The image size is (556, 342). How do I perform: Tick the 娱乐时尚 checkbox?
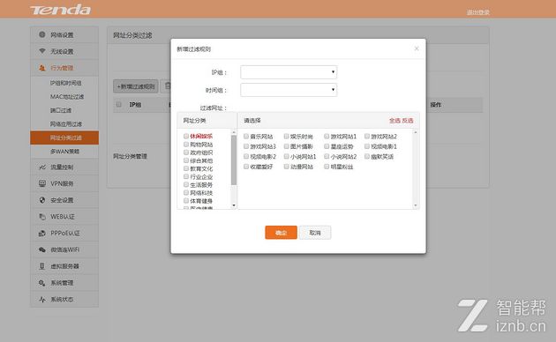point(286,137)
